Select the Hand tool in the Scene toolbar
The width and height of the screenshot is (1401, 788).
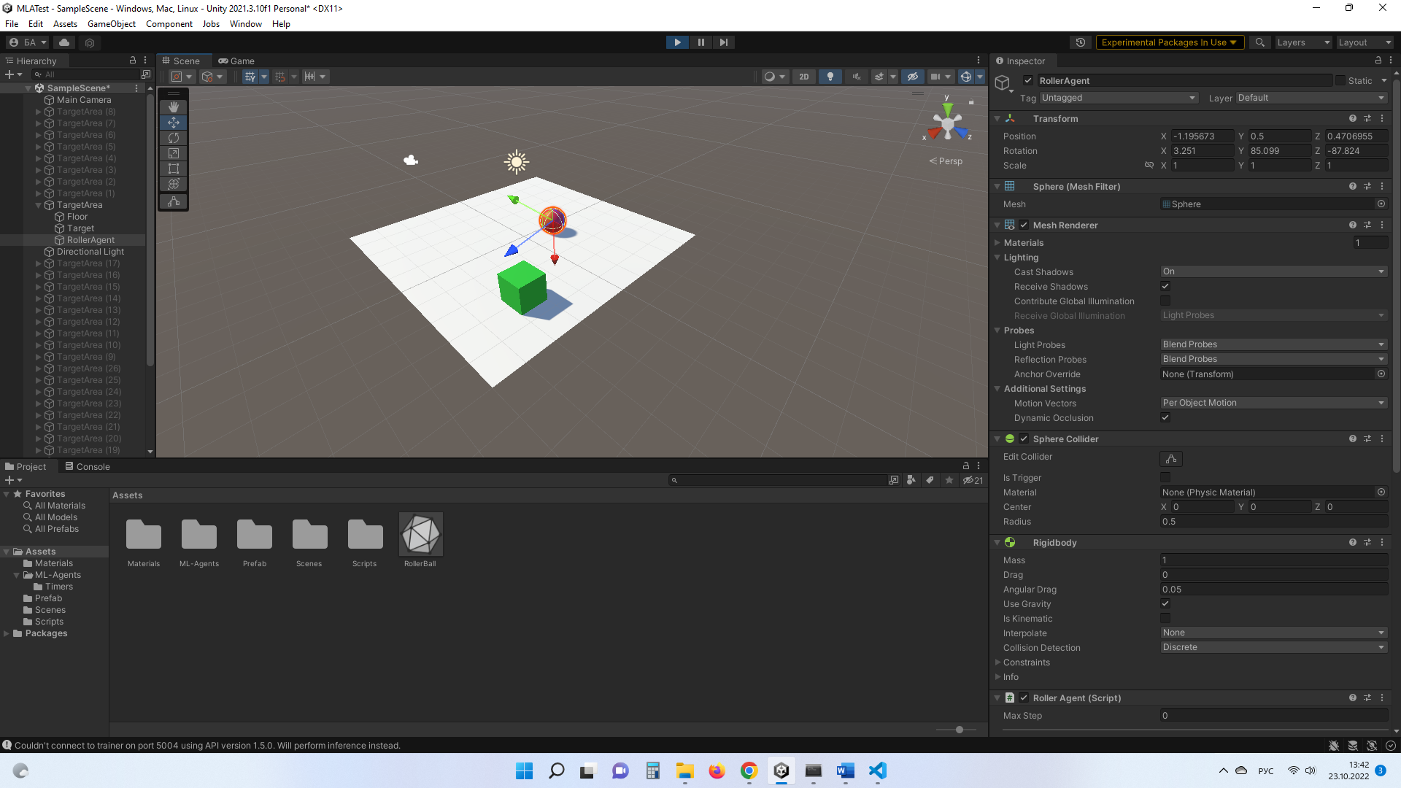173,107
